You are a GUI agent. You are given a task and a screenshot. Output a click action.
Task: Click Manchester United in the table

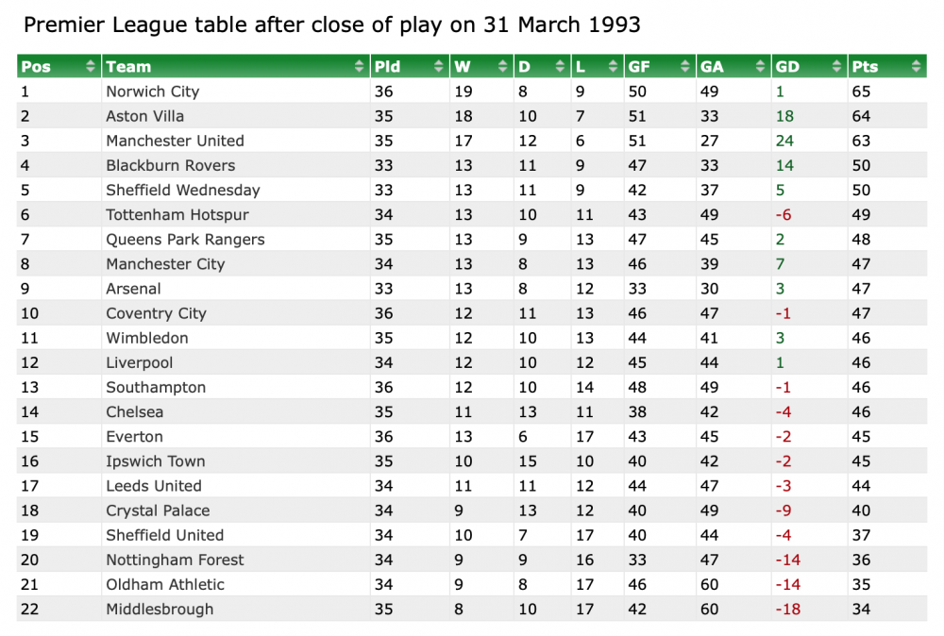point(175,141)
